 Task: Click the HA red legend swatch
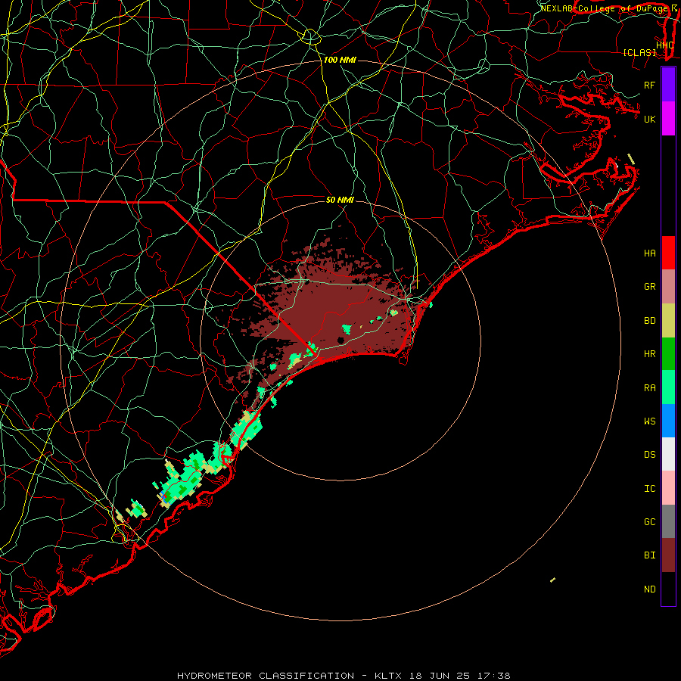(668, 253)
